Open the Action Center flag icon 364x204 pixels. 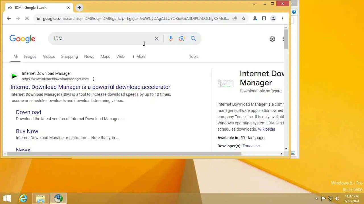click(323, 199)
